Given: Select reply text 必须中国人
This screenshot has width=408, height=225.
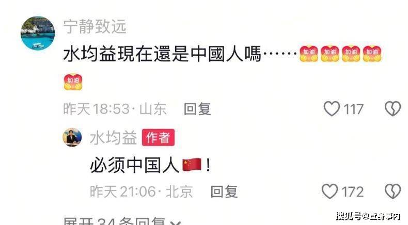Looking at the screenshot, I should [x=134, y=165].
